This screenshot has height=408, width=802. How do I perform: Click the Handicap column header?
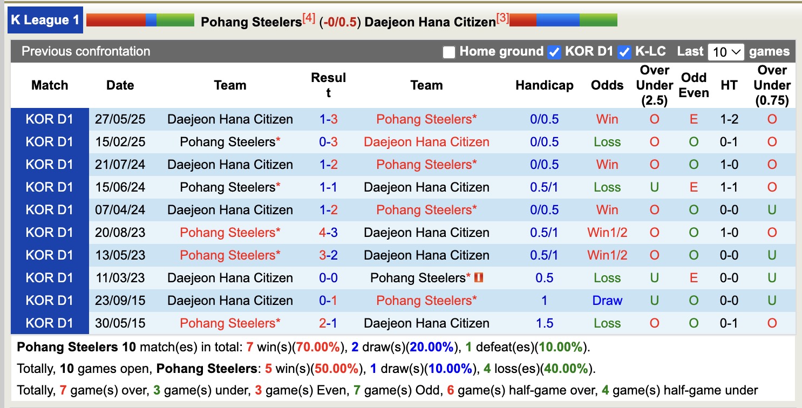click(x=543, y=85)
